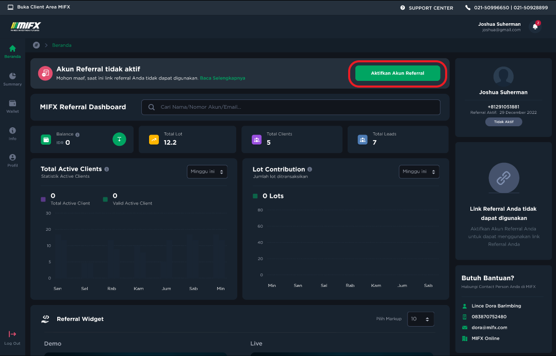The image size is (556, 356).
Task: Open the Wallet sidebar item
Action: click(x=12, y=106)
